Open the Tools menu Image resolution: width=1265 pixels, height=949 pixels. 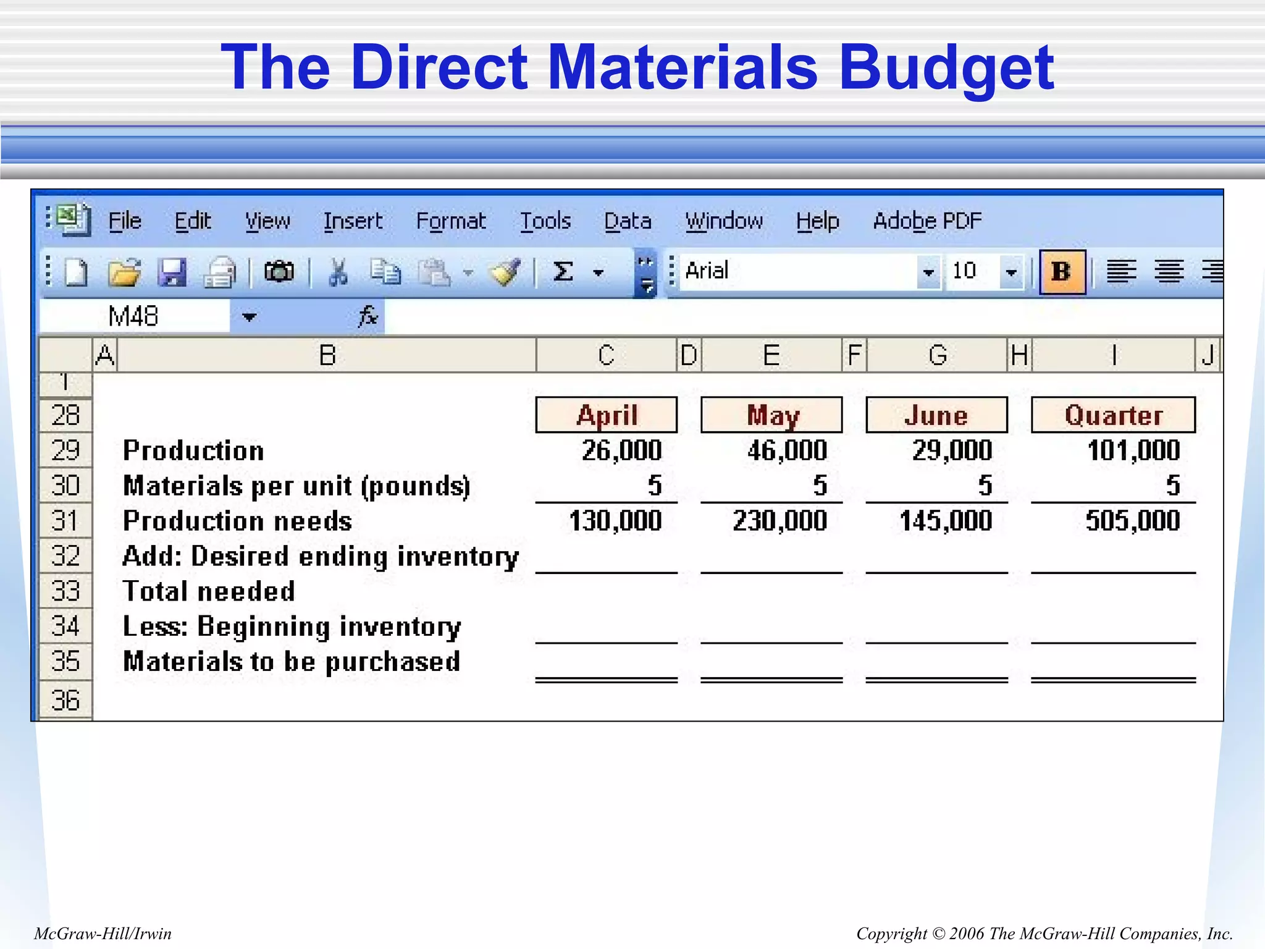tap(545, 221)
